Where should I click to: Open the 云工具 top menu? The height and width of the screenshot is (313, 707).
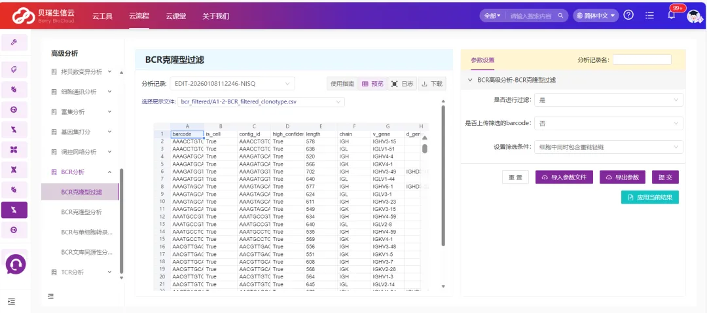tap(102, 16)
